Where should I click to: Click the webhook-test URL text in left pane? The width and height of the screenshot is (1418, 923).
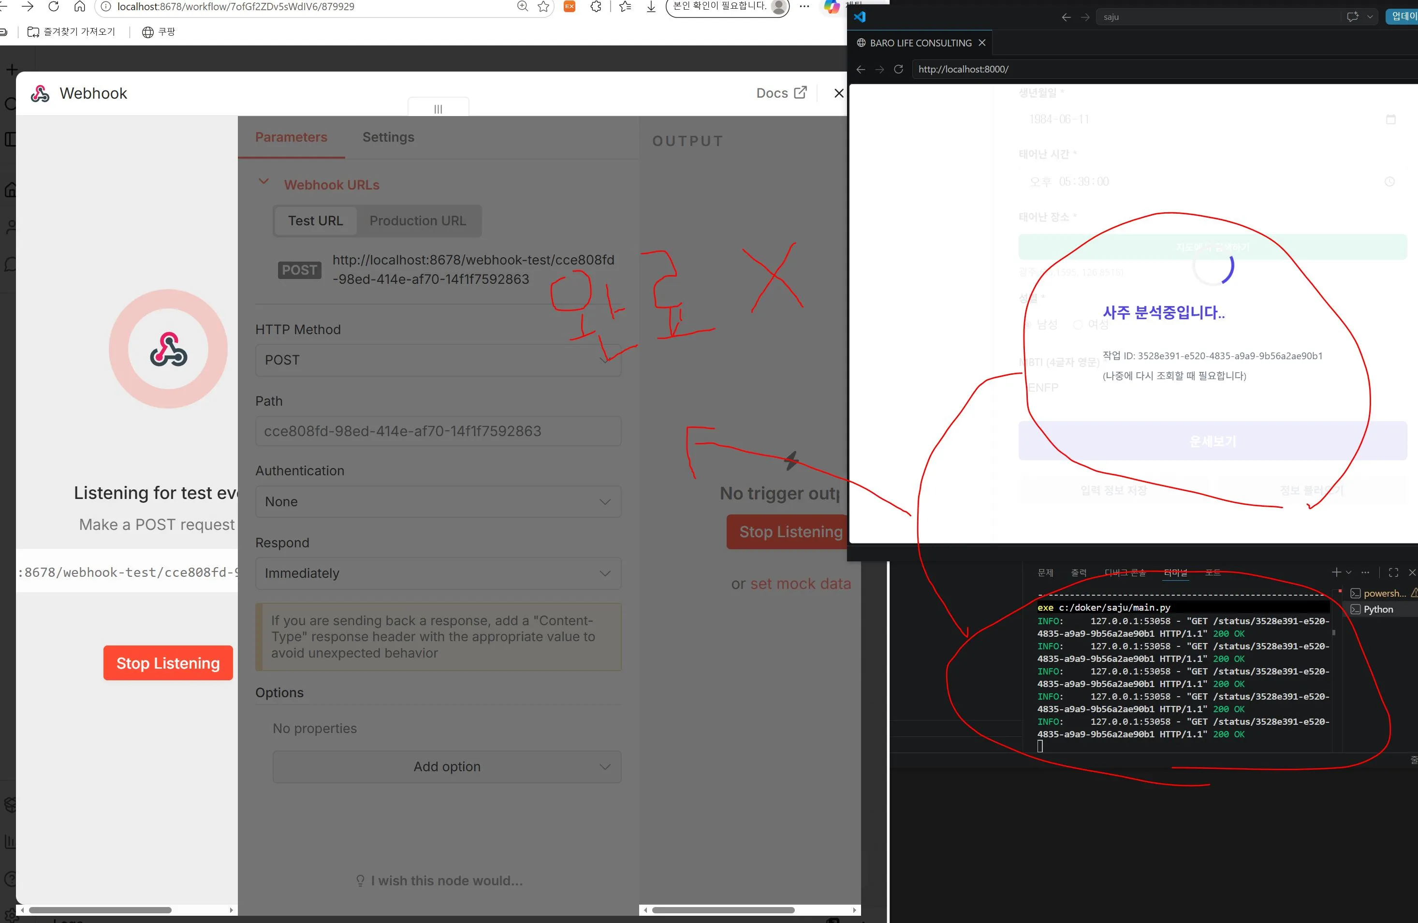coord(128,572)
